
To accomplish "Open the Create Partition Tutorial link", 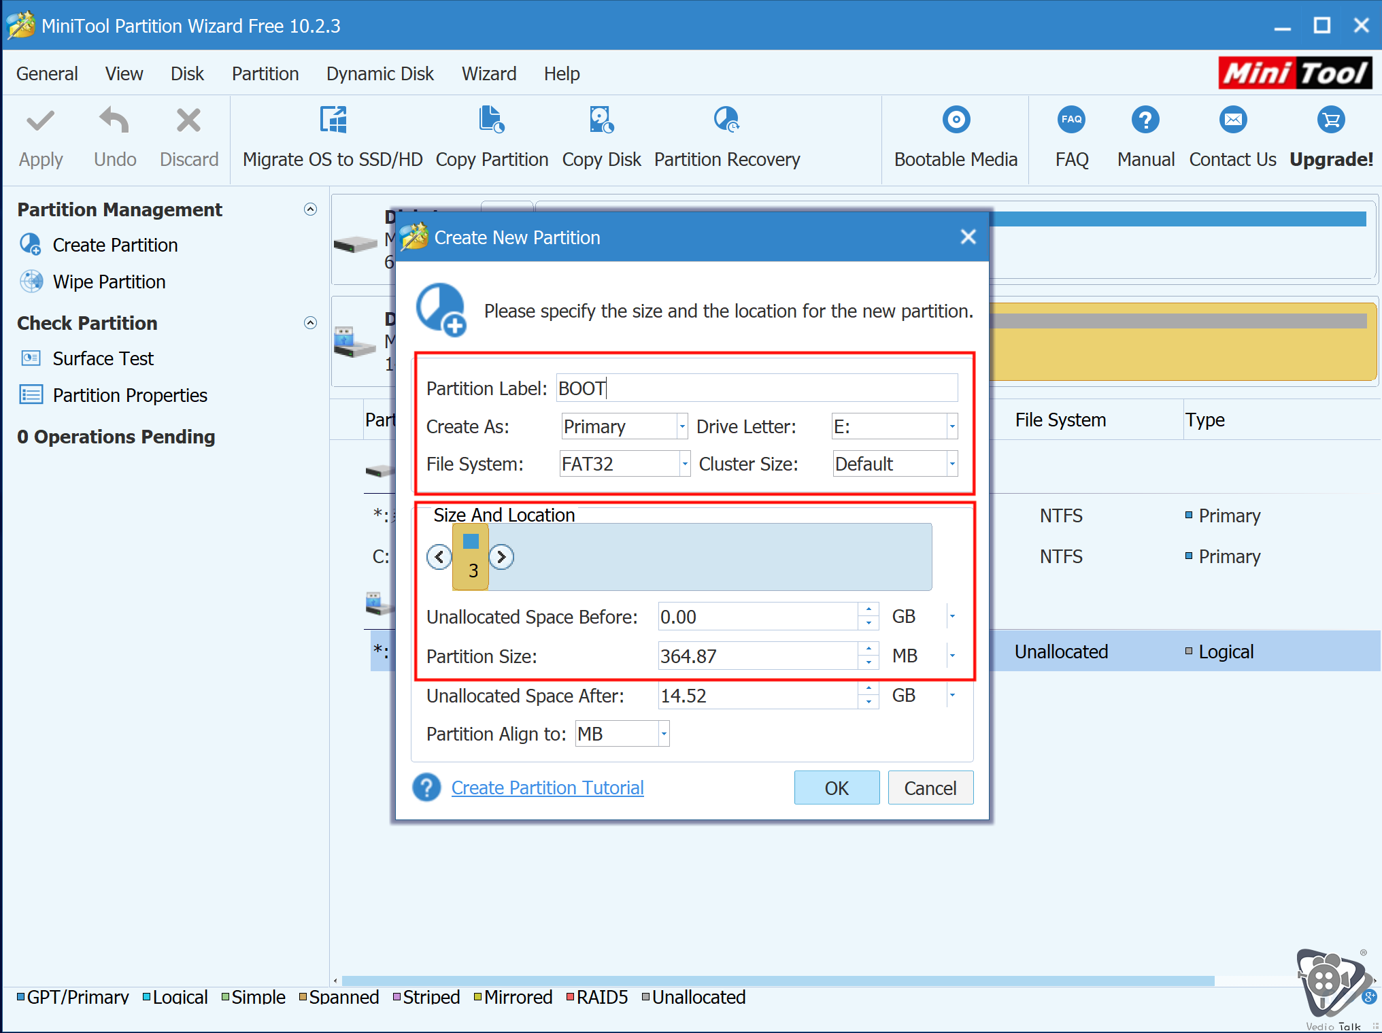I will click(547, 788).
